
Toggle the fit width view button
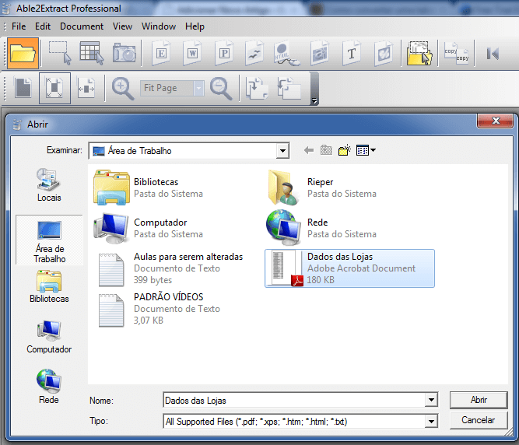tap(86, 89)
